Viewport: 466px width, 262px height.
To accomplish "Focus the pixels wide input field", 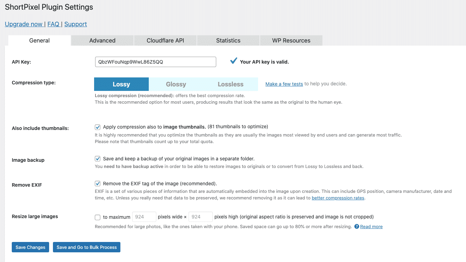I will [x=144, y=217].
